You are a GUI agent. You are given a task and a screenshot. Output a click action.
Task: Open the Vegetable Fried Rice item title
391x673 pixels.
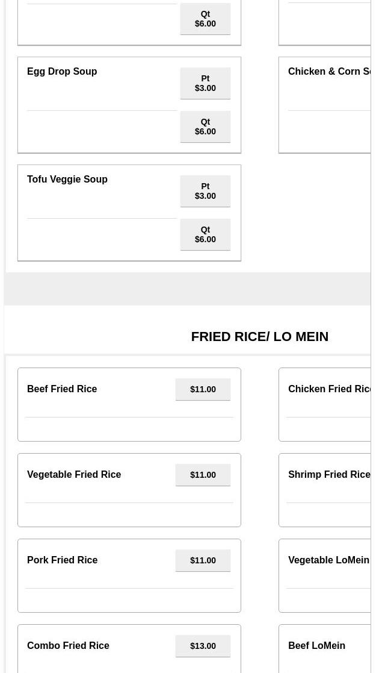[x=74, y=474]
